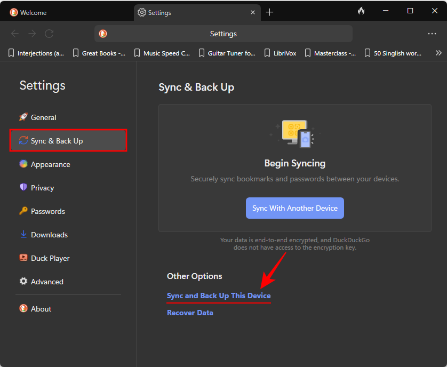
Task: Open Privacy settings
Action: tap(68, 188)
